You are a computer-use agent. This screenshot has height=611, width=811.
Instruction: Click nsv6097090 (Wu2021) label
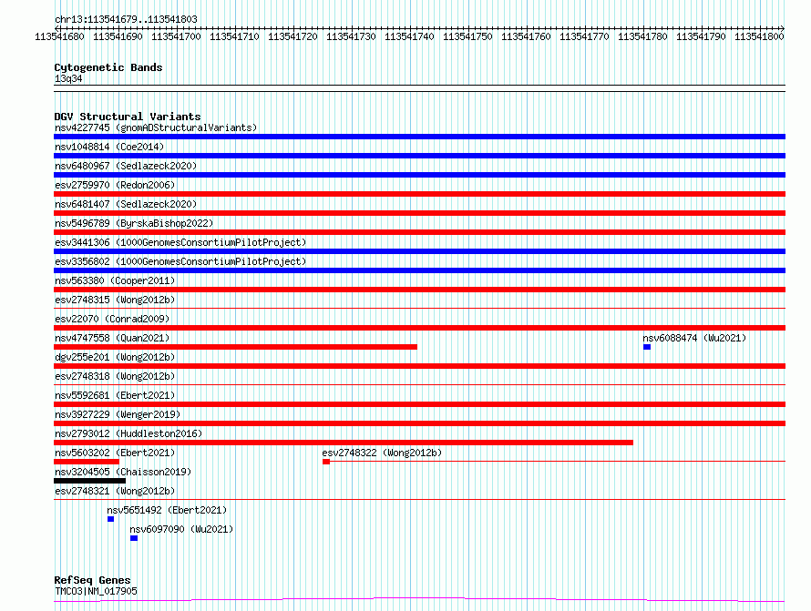[181, 529]
